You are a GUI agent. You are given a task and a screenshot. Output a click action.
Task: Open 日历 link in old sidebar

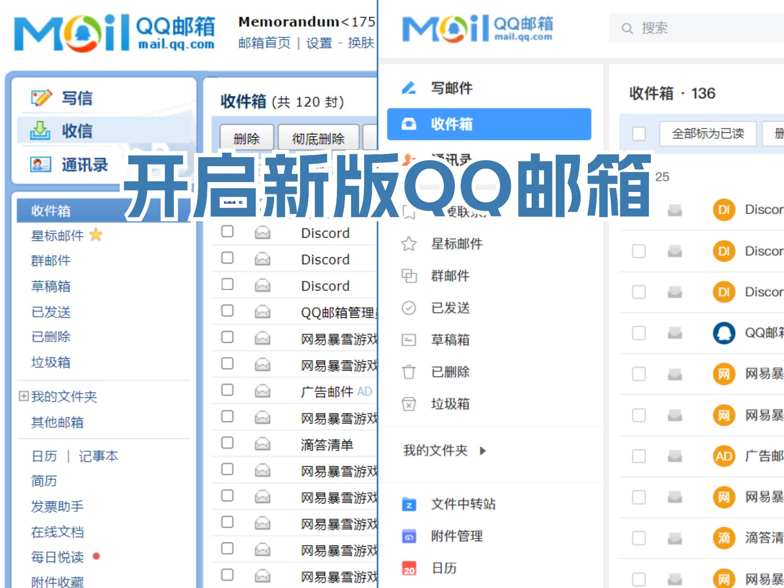44,456
